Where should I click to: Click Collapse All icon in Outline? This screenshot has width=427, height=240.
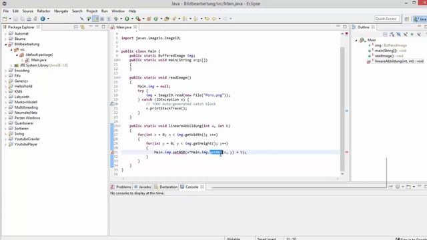[385, 34]
